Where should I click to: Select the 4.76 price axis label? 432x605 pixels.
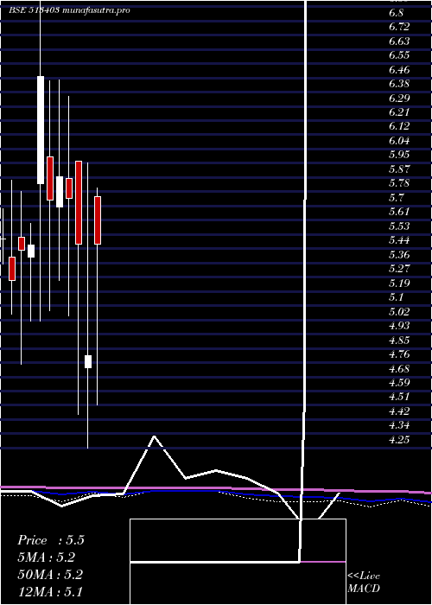tap(399, 354)
